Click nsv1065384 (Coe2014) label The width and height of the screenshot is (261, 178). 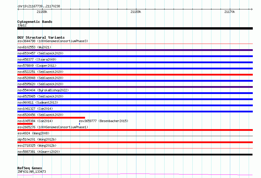35,121
